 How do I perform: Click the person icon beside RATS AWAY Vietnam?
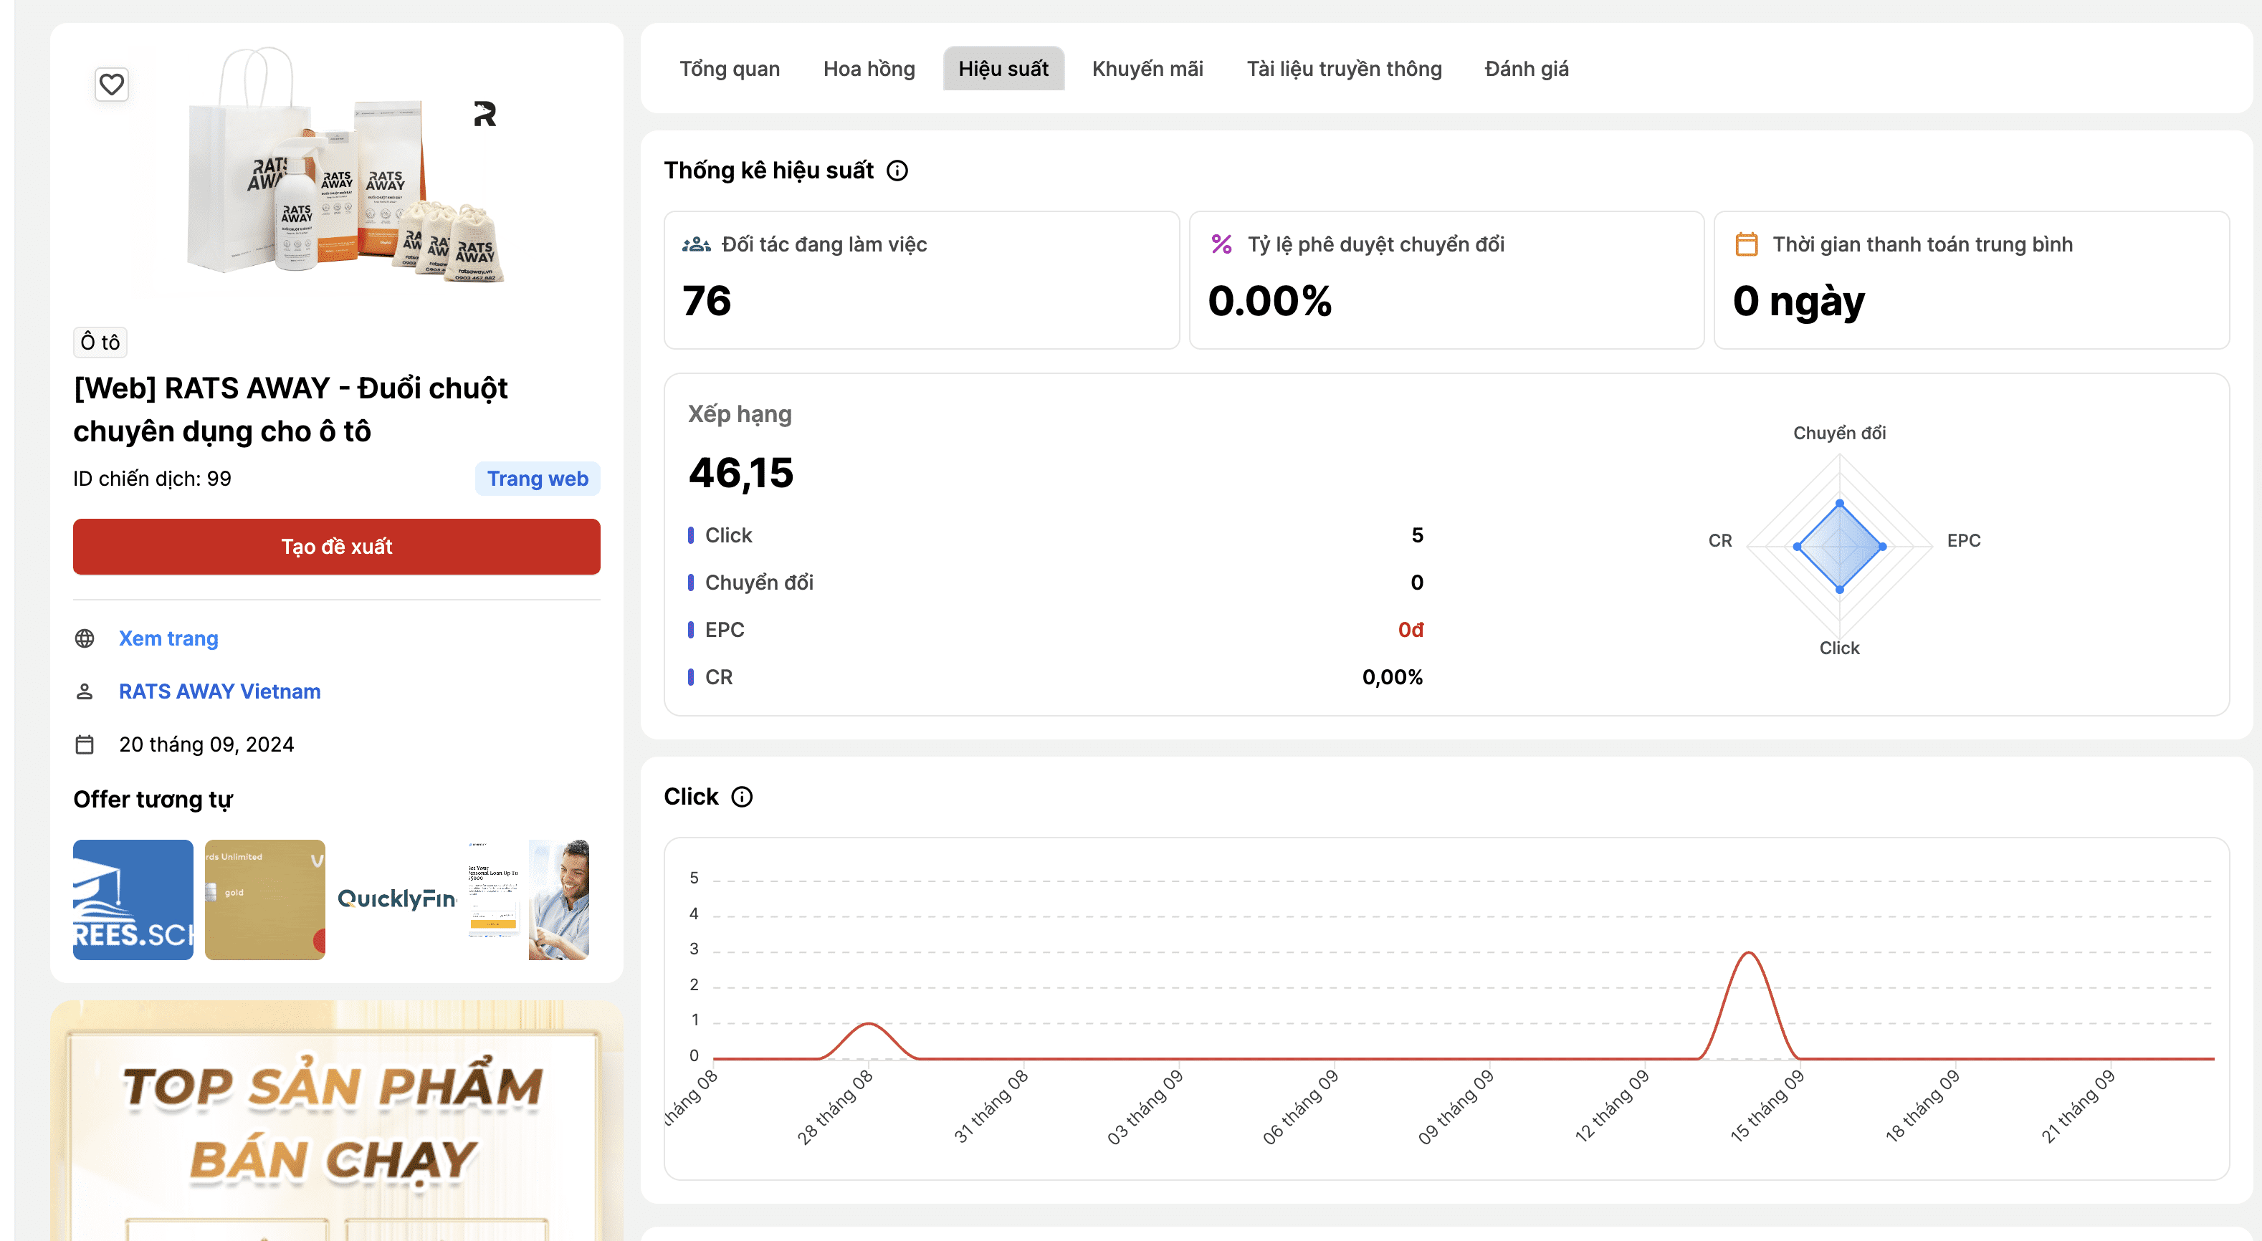point(85,691)
